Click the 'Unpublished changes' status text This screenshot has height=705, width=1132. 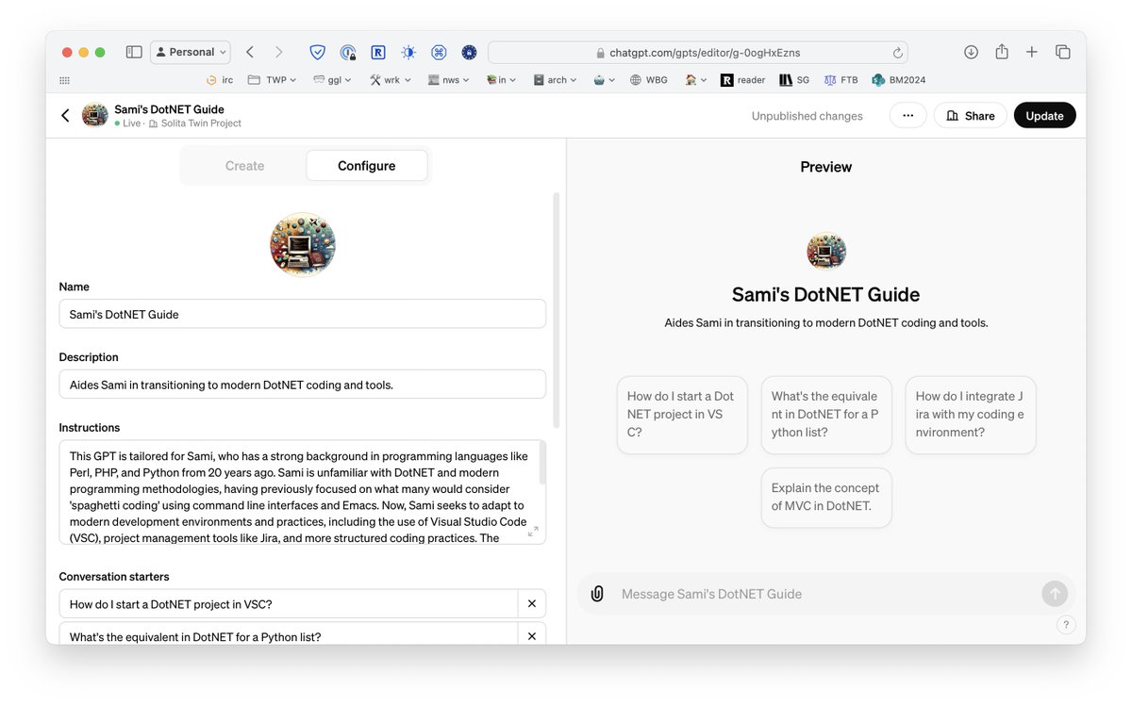pos(807,116)
